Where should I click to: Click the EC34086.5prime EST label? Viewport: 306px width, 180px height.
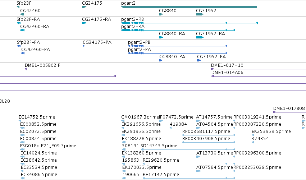point(39,175)
